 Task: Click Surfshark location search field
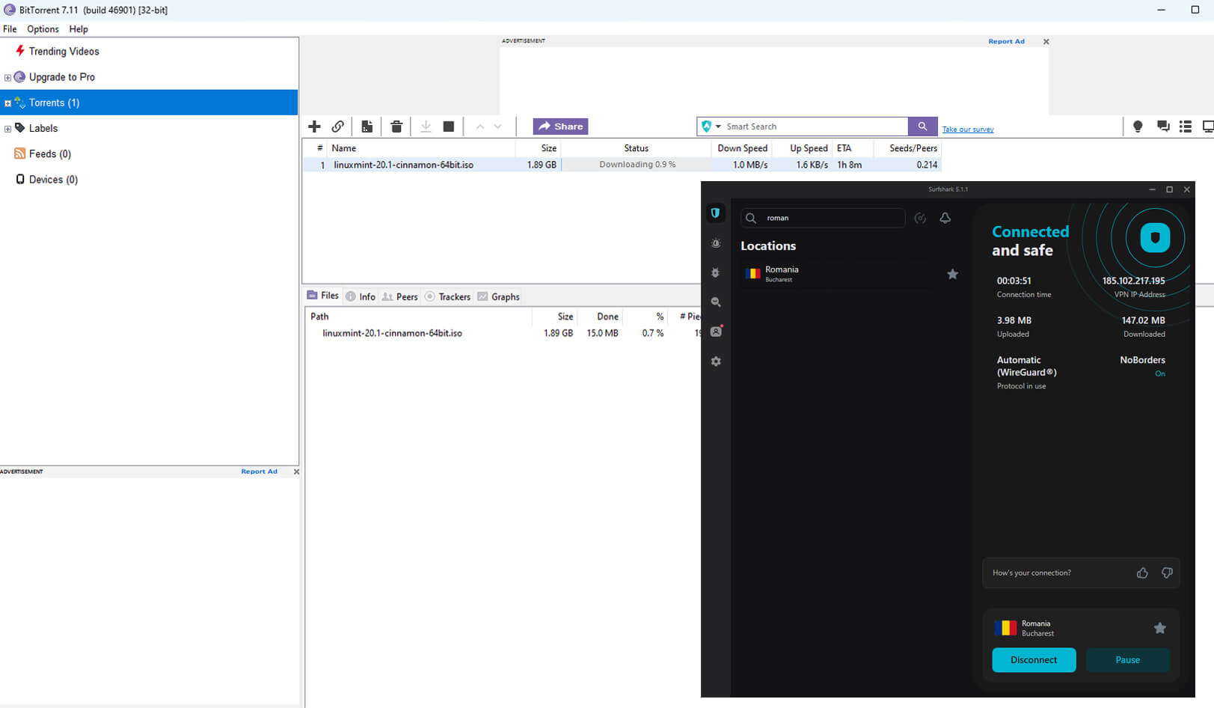pyautogui.click(x=823, y=218)
